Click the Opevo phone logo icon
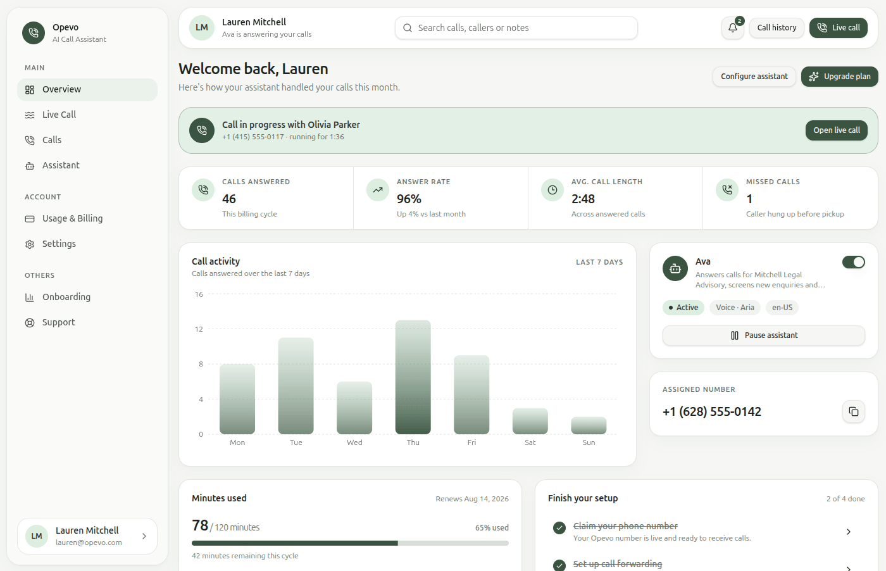Viewport: 886px width, 571px height. [x=34, y=33]
